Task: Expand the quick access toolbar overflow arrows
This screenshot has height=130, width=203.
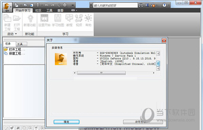Action: (x=73, y=5)
